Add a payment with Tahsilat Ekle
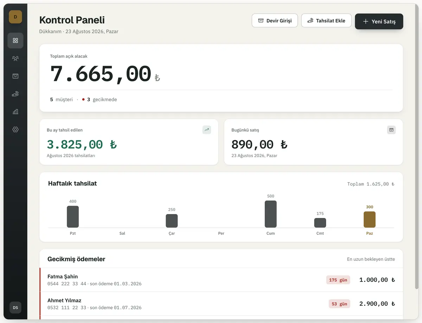Image resolution: width=422 pixels, height=323 pixels. 326,21
